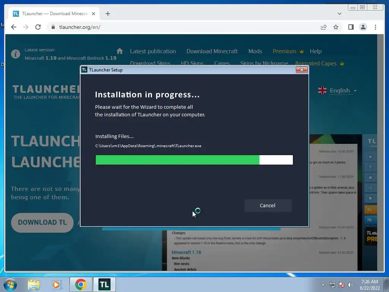The height and width of the screenshot is (292, 389).
Task: Open the Windows Start menu
Action: click(x=10, y=284)
